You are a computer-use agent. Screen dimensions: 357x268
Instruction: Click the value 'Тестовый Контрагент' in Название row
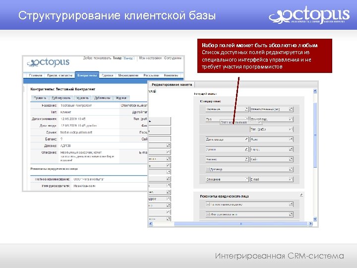tap(76, 106)
